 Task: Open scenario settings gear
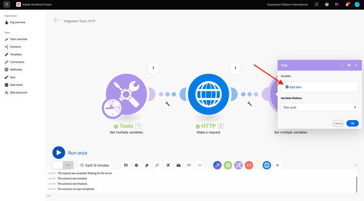coord(136,165)
